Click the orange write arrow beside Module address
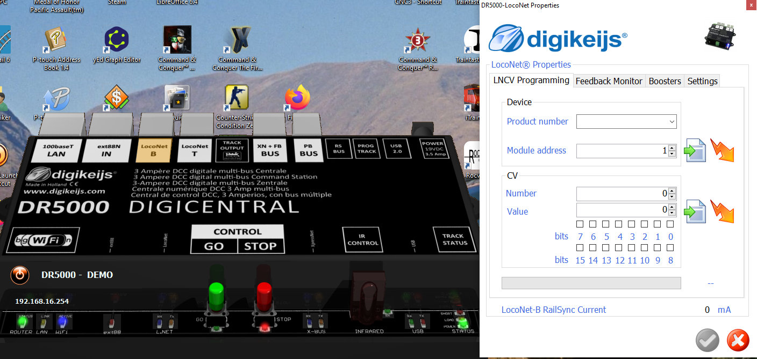Screen dimensions: 757x359 point(722,150)
